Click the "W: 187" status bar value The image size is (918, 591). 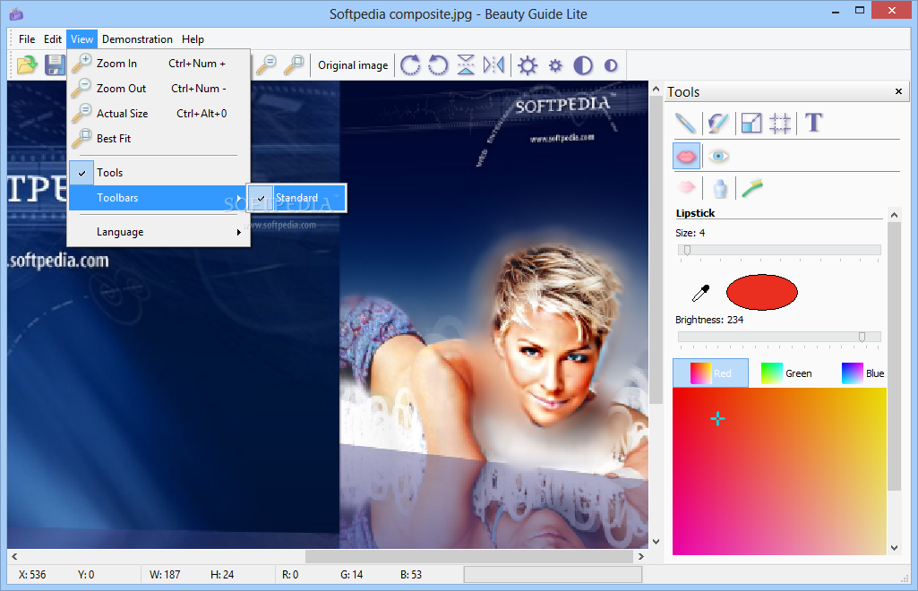coord(165,575)
